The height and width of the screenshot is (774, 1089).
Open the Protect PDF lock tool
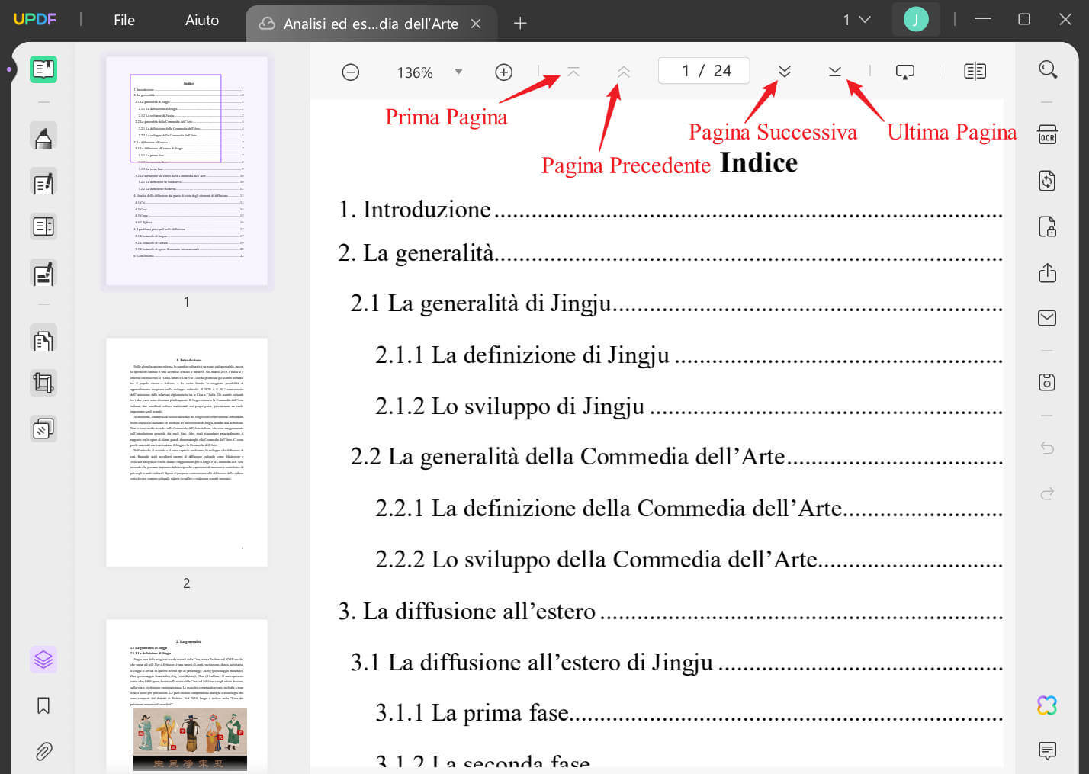pyautogui.click(x=1048, y=226)
